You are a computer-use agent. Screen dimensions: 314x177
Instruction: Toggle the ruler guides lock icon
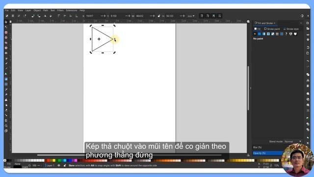coord(10,22)
